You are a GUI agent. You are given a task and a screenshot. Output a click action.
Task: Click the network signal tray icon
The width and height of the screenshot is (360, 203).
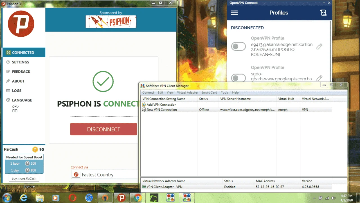tap(327, 198)
